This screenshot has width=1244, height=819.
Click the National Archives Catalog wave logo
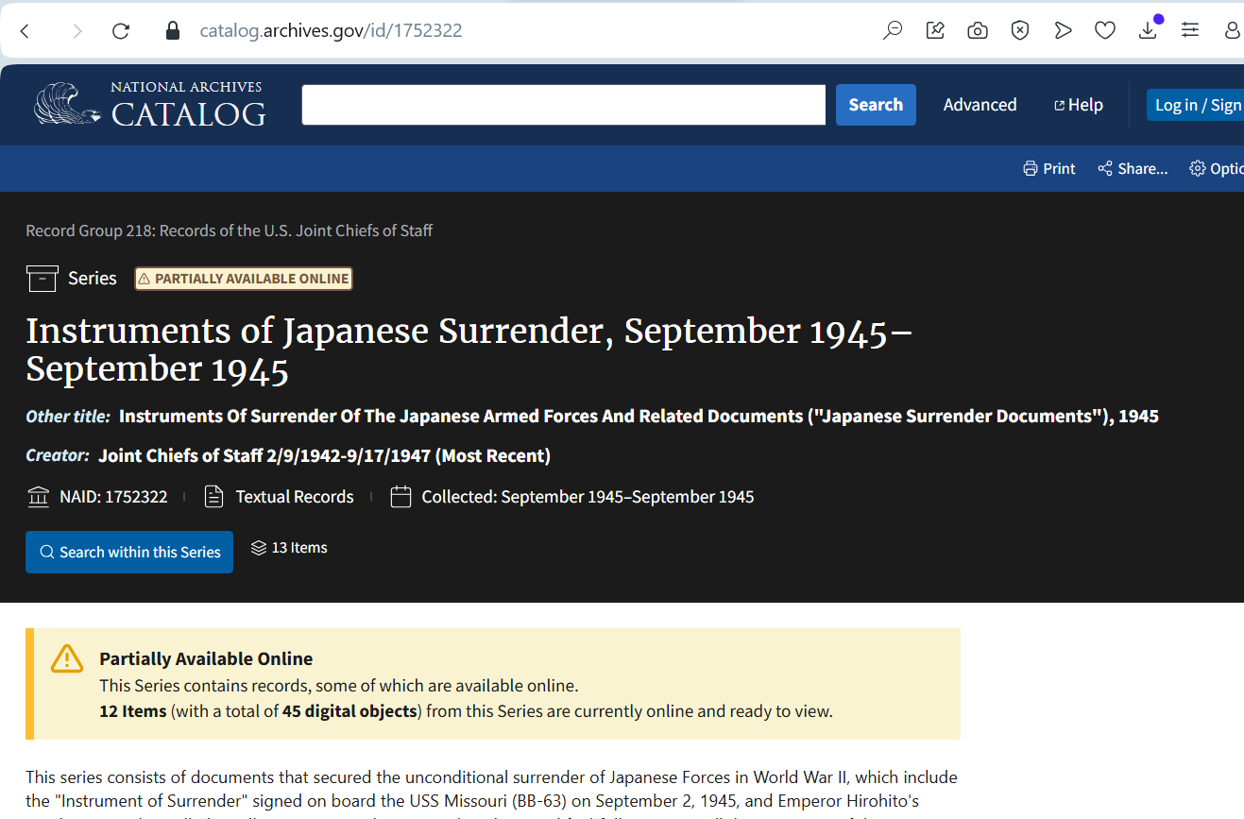pos(61,104)
